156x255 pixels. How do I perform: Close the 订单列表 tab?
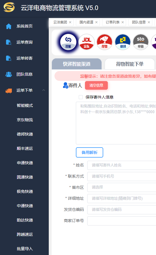point(123,22)
